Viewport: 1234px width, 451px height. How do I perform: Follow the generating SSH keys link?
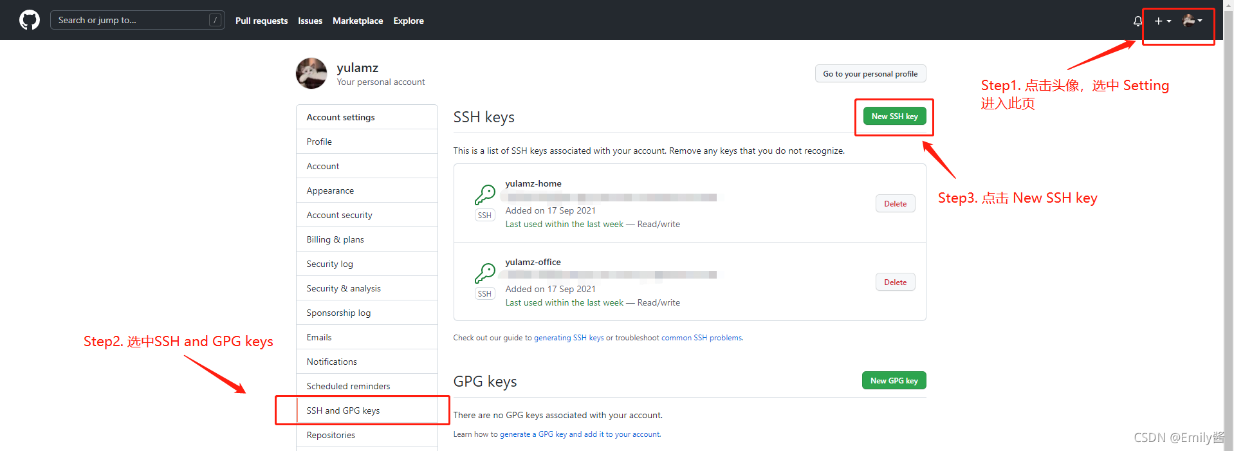569,338
